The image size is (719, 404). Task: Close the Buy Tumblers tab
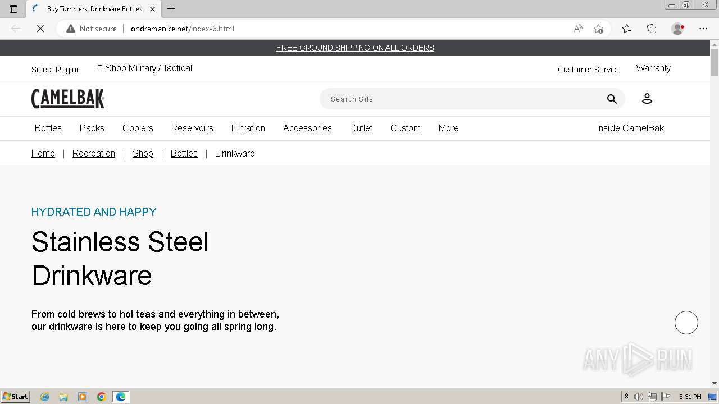pos(152,9)
